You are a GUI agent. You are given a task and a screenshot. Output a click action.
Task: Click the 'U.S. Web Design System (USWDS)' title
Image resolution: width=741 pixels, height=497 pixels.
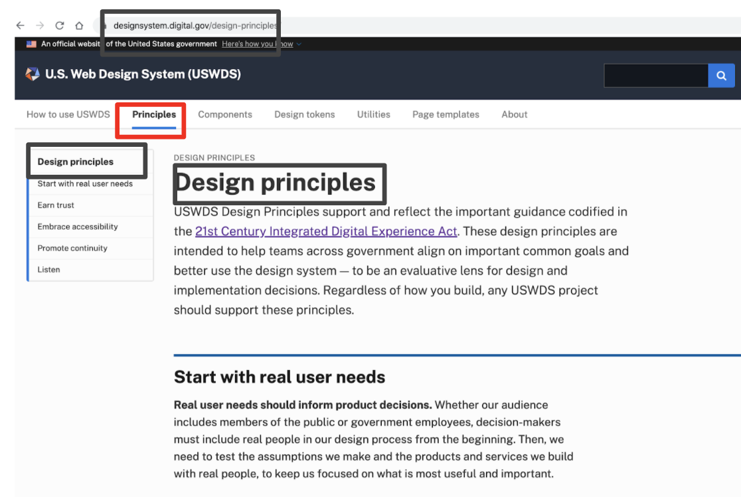[x=143, y=74]
